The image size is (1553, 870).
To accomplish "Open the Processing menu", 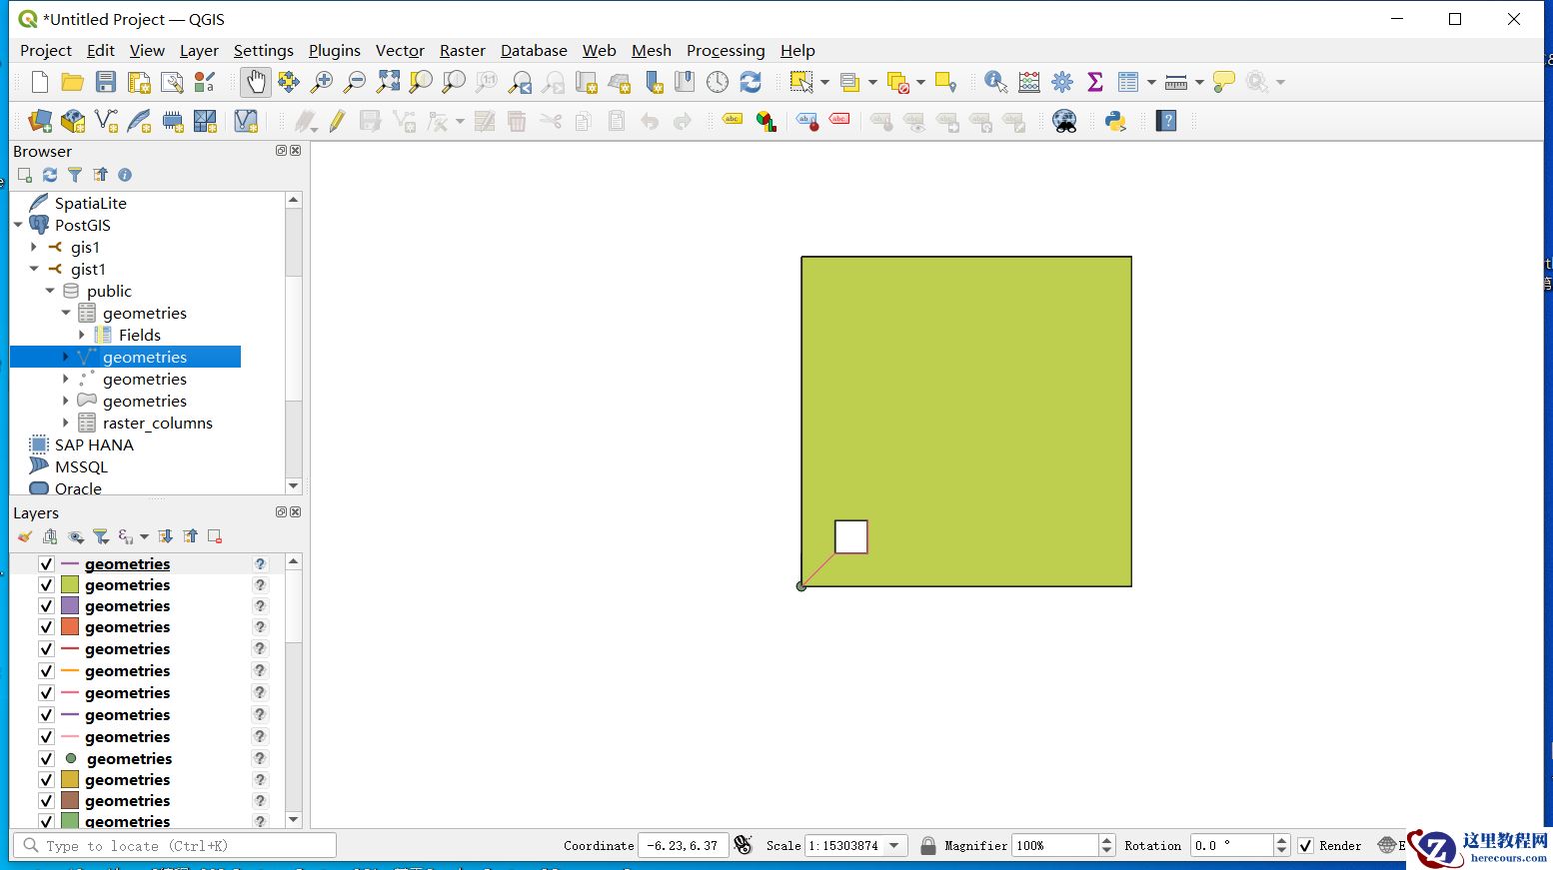I will (x=725, y=50).
